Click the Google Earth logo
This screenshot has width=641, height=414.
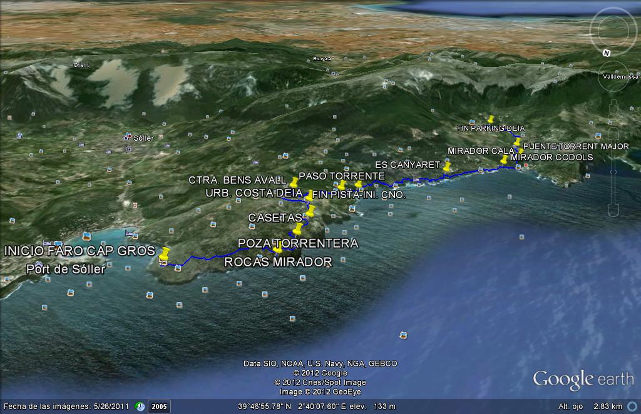tap(583, 380)
